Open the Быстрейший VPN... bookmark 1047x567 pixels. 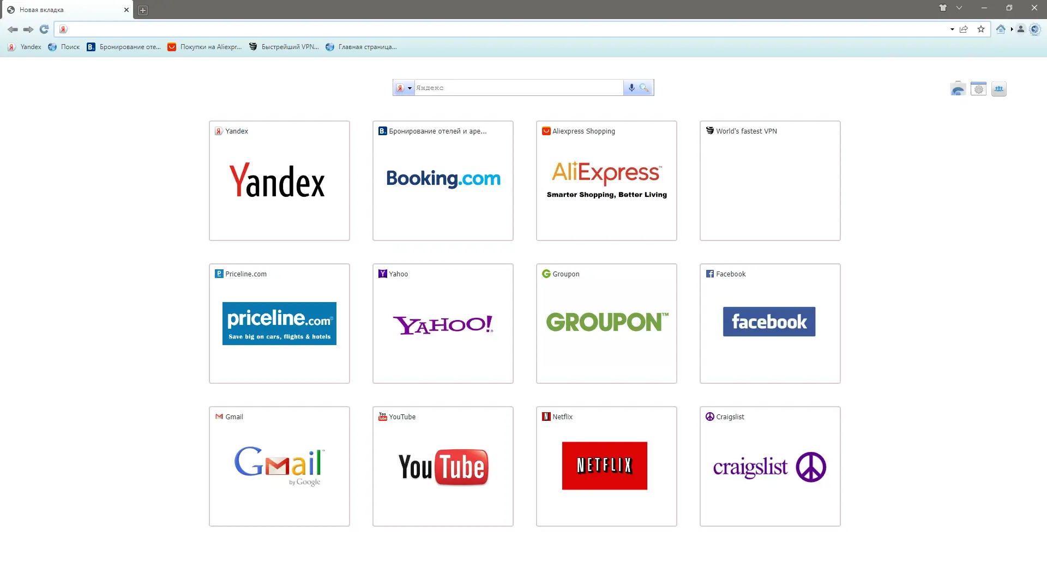(x=284, y=47)
